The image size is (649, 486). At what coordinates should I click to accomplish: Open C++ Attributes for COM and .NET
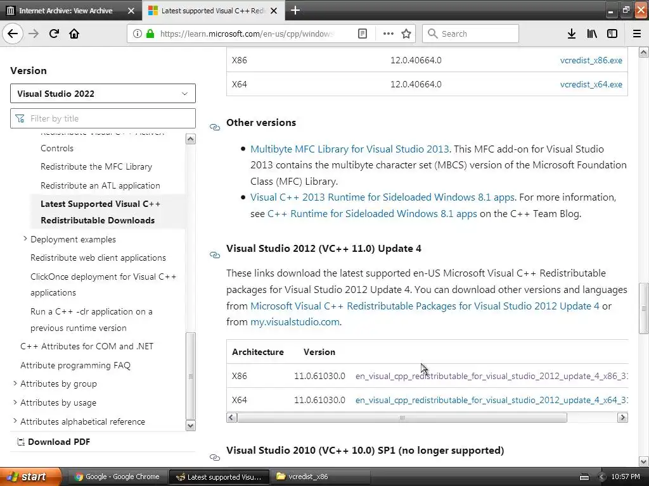(x=87, y=346)
